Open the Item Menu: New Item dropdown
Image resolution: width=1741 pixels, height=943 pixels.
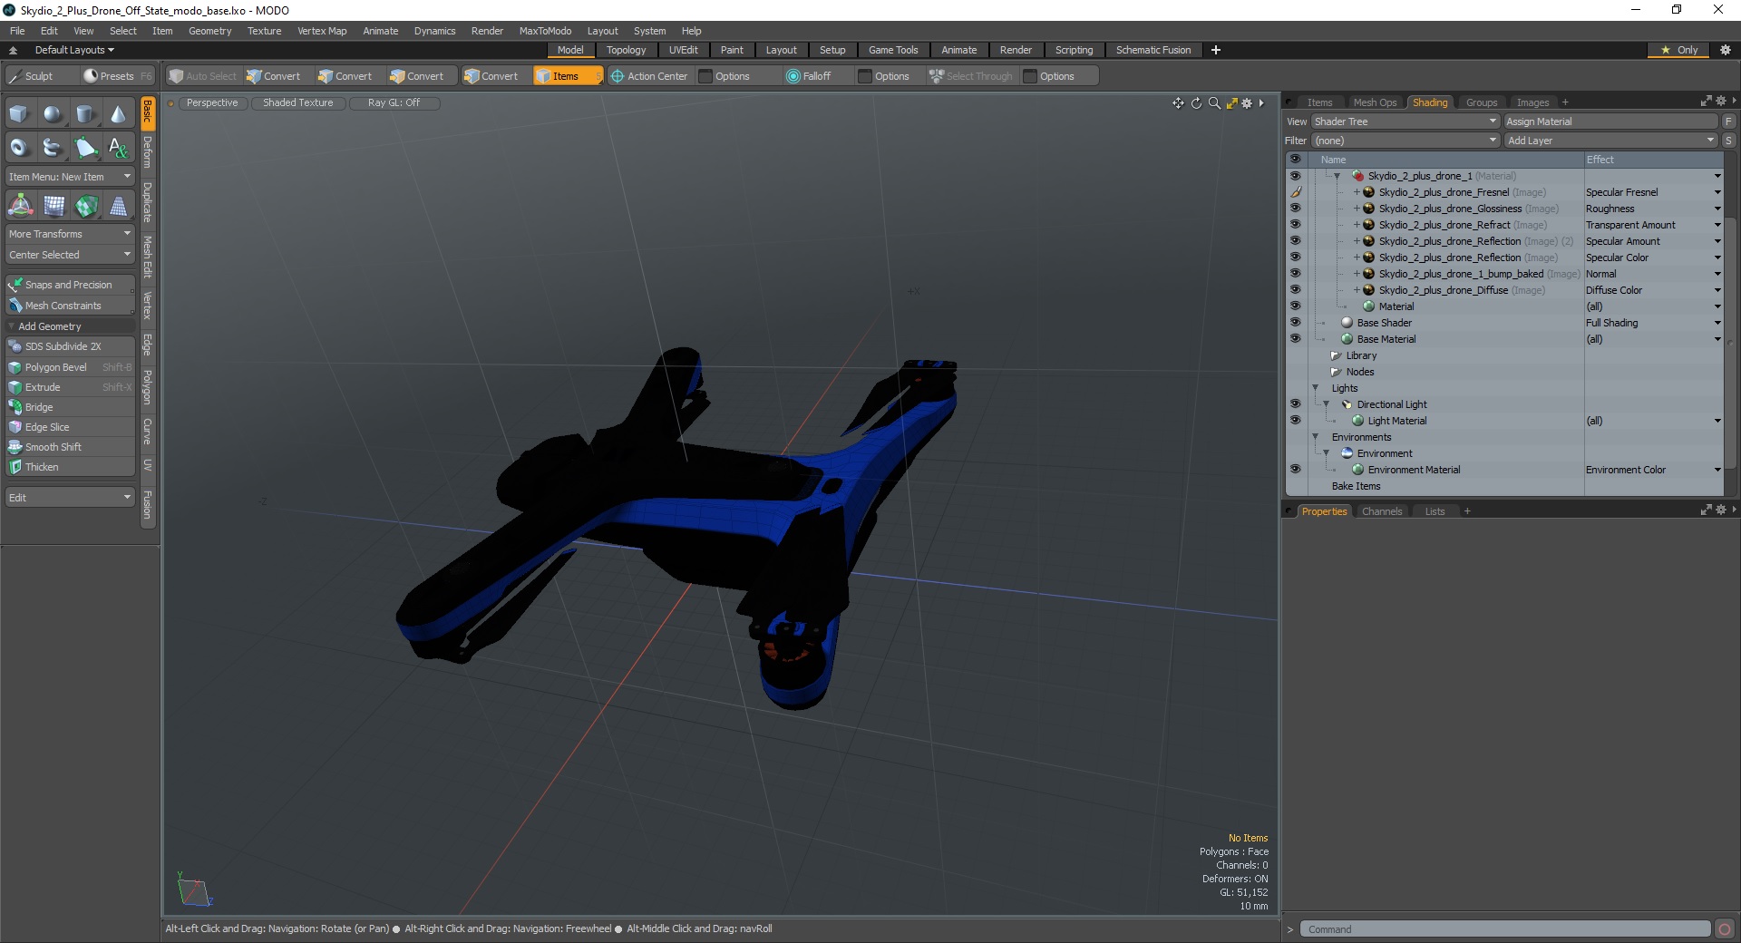(x=70, y=177)
